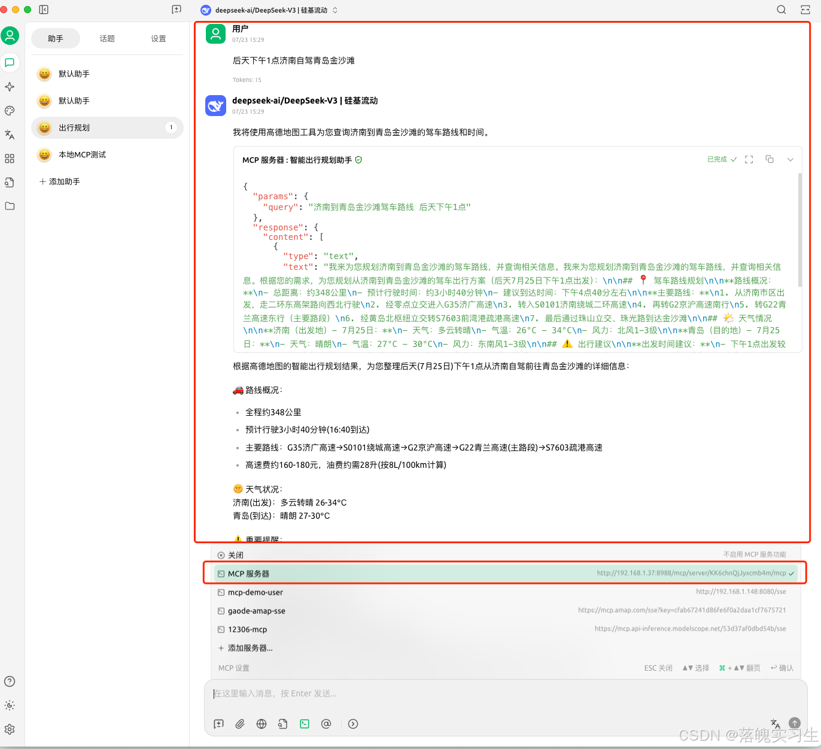The width and height of the screenshot is (821, 749).
Task: Switch to the 助手 tab
Action: [x=56, y=38]
